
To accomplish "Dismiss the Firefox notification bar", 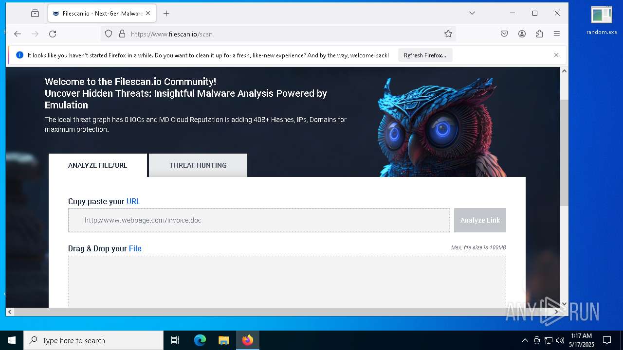I will (x=556, y=55).
